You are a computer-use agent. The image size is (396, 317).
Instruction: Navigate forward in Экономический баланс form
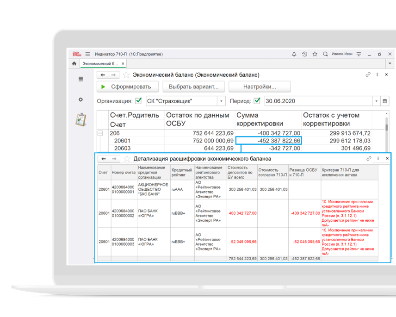click(113, 75)
